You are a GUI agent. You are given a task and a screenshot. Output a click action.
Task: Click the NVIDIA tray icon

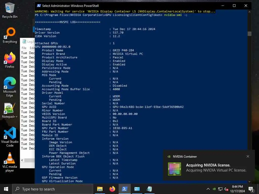214,189
